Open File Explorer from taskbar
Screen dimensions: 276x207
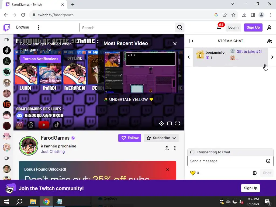click(33, 202)
